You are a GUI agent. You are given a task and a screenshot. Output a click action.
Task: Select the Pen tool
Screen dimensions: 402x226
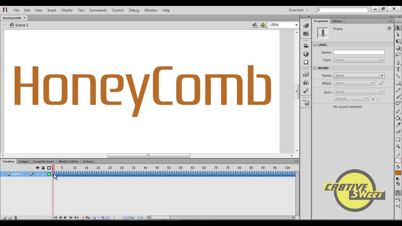pyautogui.click(x=398, y=62)
